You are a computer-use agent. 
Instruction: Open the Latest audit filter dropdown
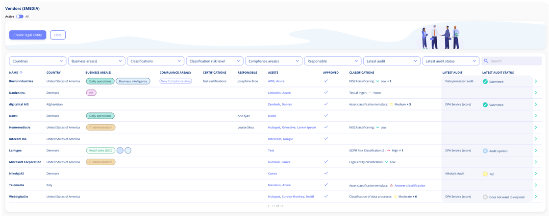(392, 61)
